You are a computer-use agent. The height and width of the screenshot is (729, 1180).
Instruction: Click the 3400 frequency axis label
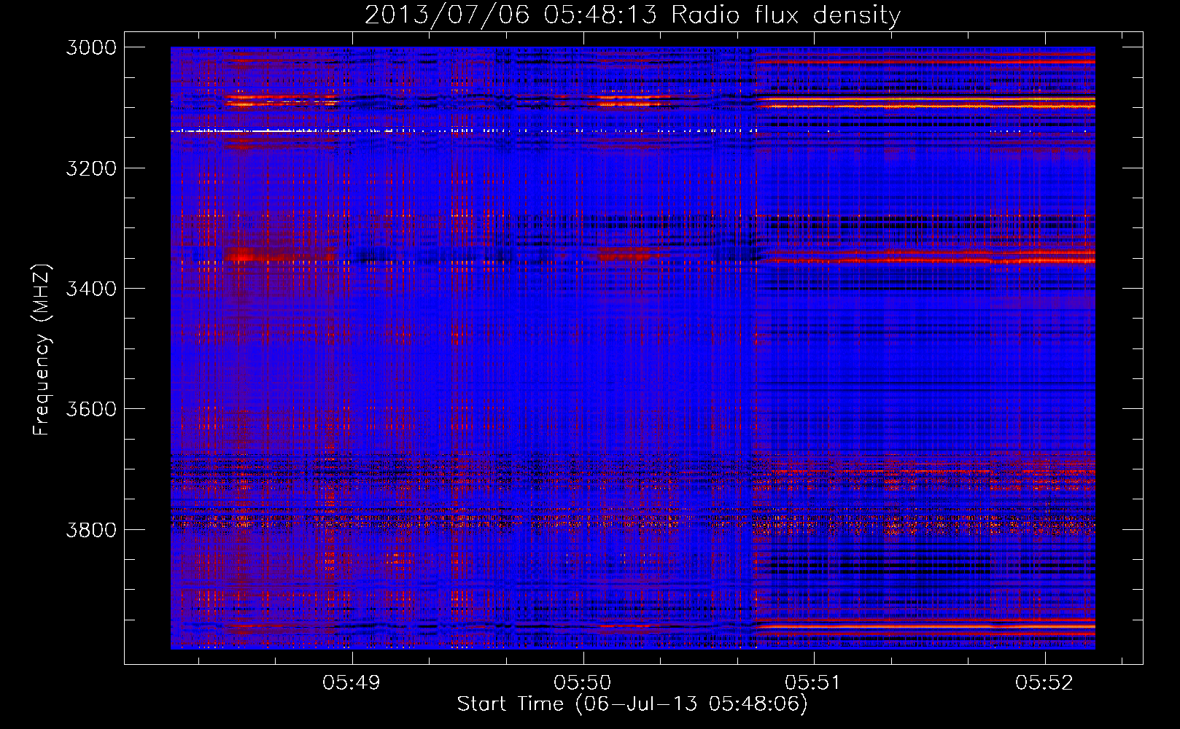[x=91, y=289]
